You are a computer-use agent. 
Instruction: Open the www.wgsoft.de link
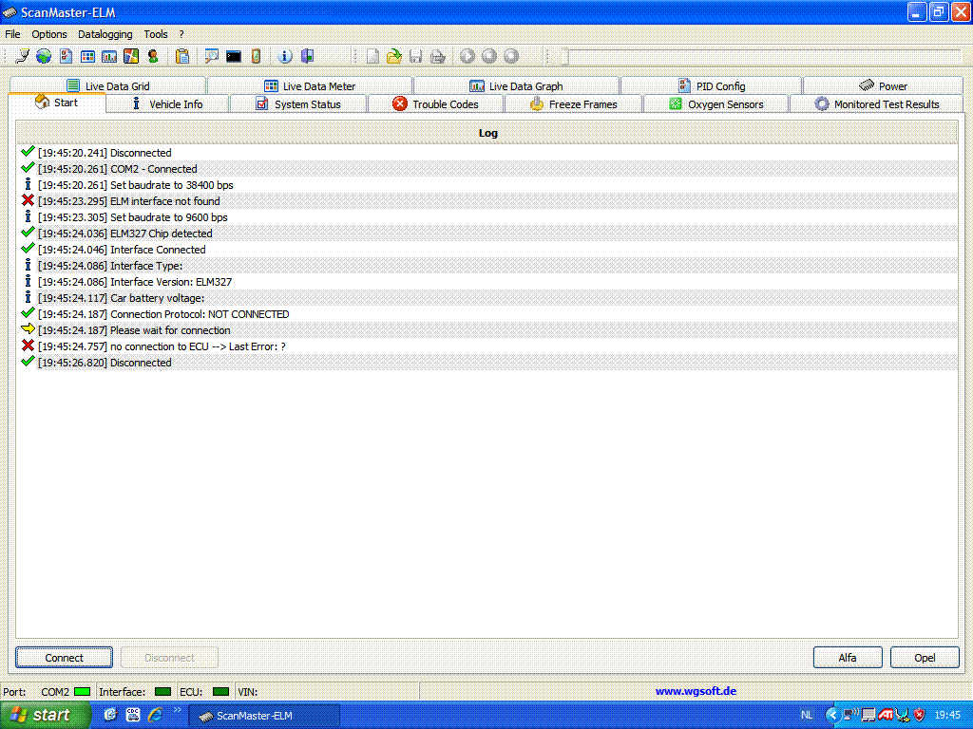[696, 692]
